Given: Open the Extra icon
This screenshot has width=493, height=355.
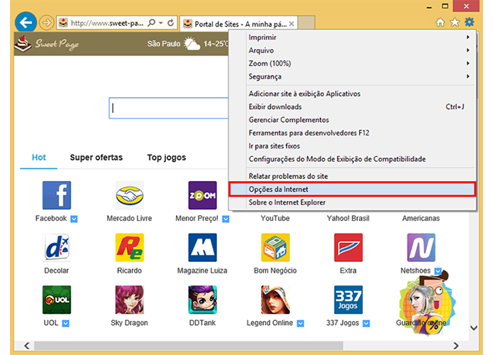Looking at the screenshot, I should [348, 247].
